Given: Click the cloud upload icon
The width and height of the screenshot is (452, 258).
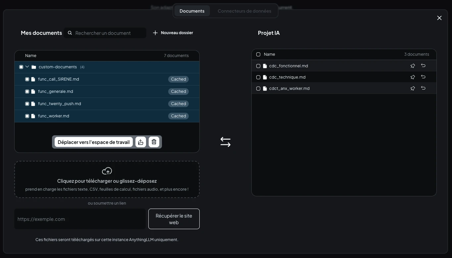Looking at the screenshot, I should [107, 171].
